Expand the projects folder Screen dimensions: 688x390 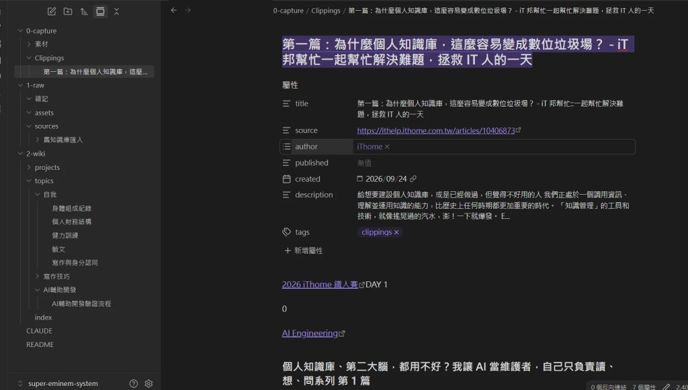point(29,167)
